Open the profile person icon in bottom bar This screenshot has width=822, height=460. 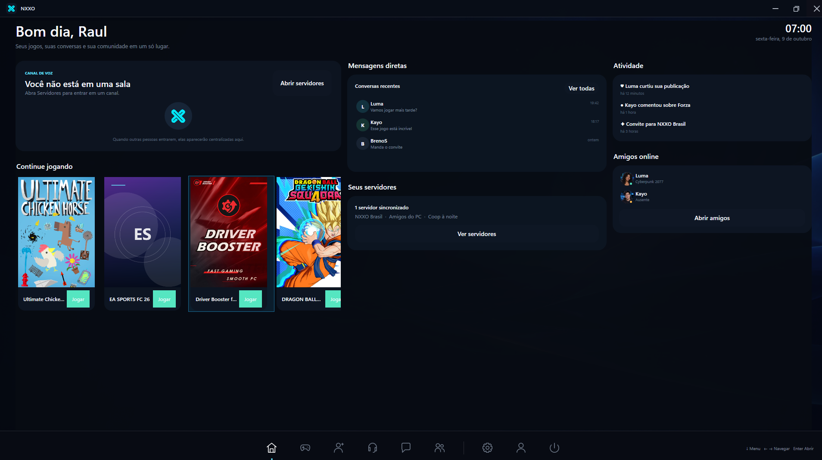click(521, 448)
